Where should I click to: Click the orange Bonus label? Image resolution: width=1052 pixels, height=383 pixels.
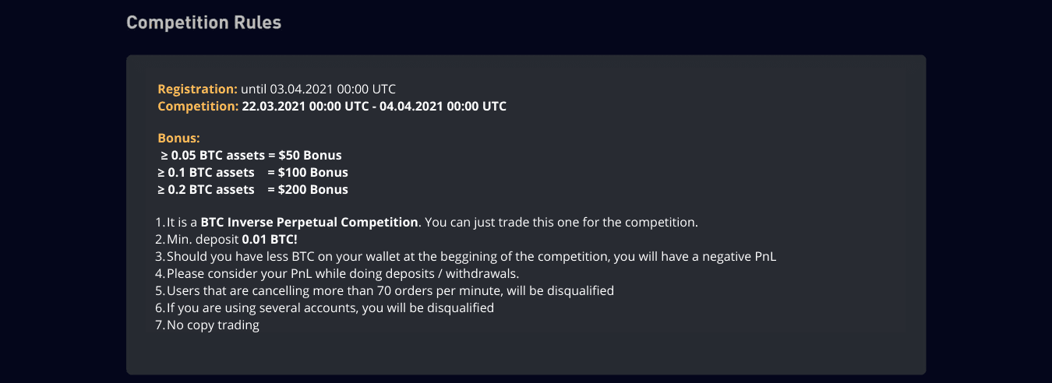[x=179, y=138]
